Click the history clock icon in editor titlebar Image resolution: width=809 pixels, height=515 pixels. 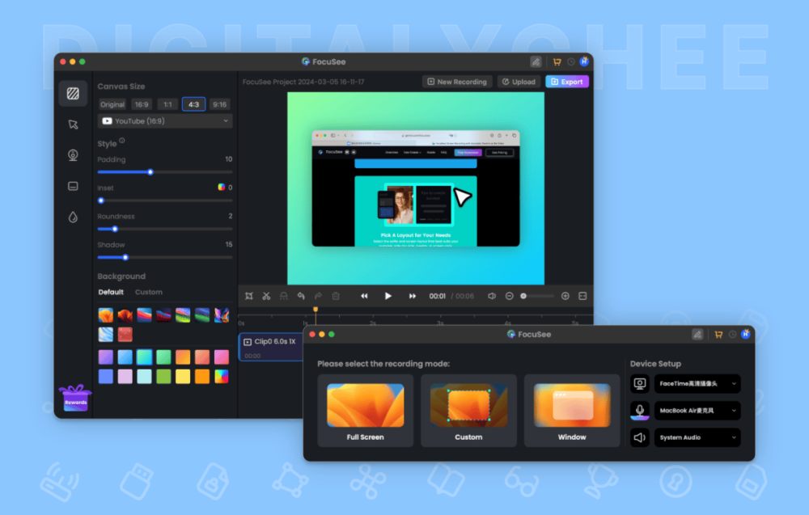(571, 62)
